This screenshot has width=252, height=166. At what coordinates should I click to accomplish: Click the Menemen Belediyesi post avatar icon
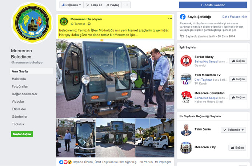point(64,21)
